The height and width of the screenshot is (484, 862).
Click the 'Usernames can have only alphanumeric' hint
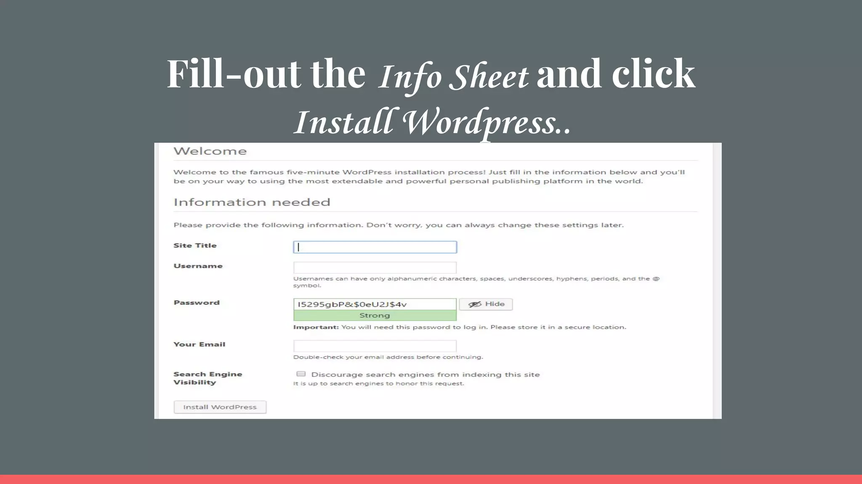(476, 282)
